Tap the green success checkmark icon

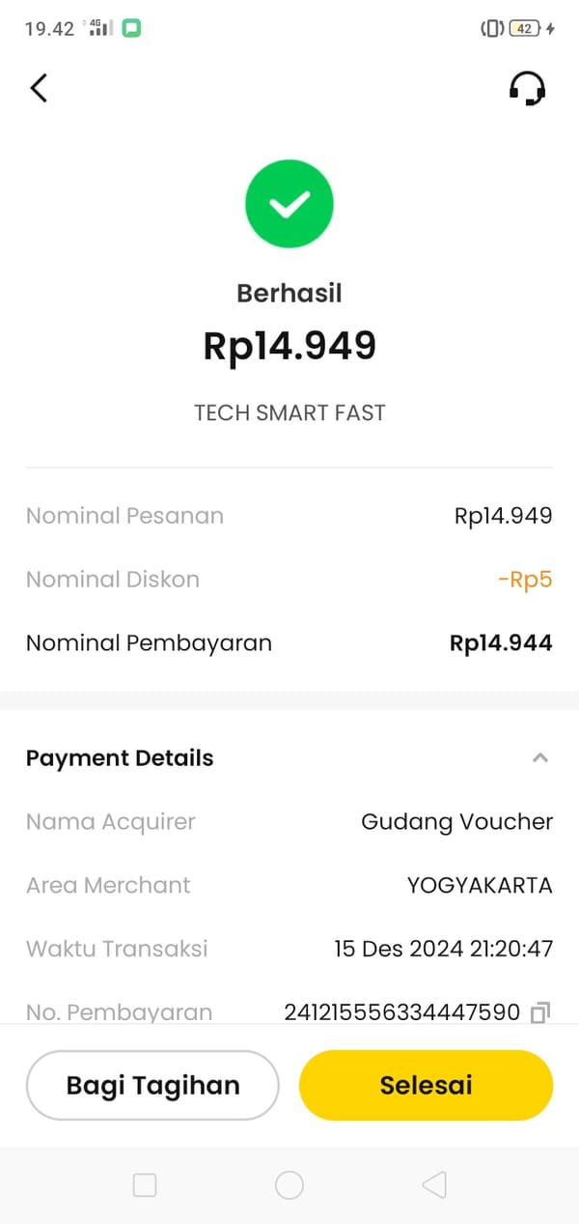tap(289, 204)
